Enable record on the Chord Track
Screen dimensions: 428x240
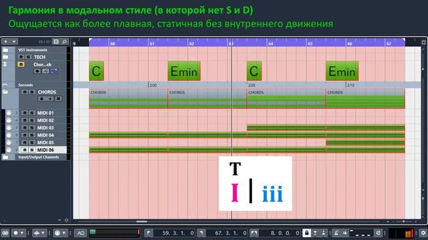37,71
